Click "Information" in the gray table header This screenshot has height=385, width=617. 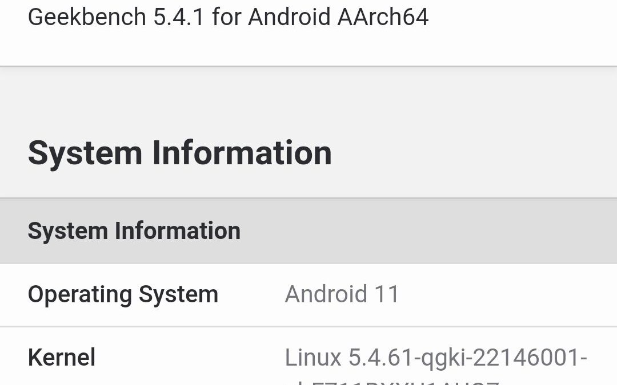[x=178, y=231]
